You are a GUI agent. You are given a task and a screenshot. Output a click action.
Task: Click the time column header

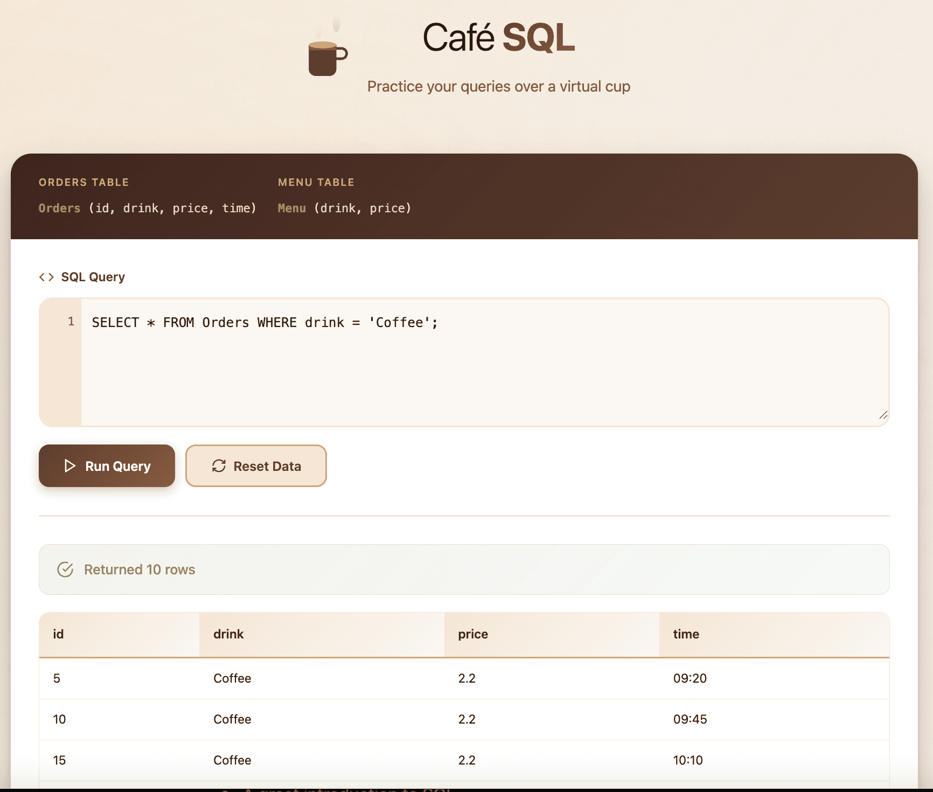(685, 634)
